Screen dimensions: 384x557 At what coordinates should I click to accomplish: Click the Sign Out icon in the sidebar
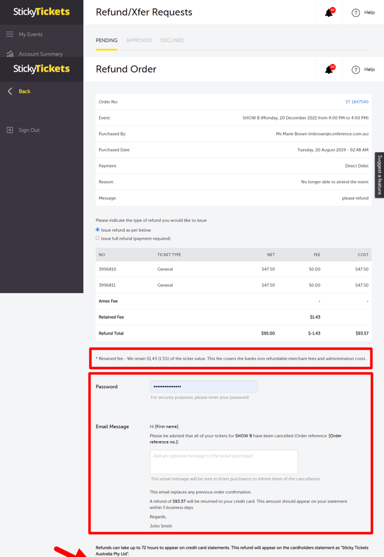click(9, 130)
